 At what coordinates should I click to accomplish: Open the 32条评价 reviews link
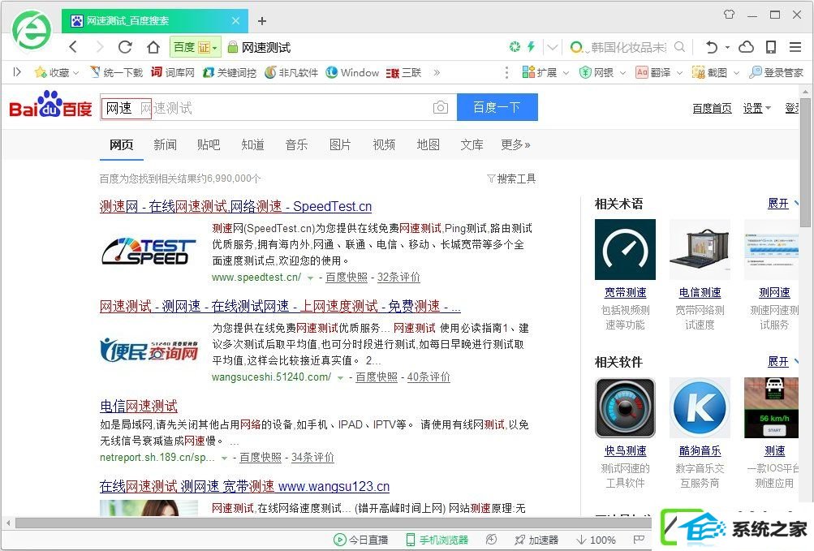[398, 277]
